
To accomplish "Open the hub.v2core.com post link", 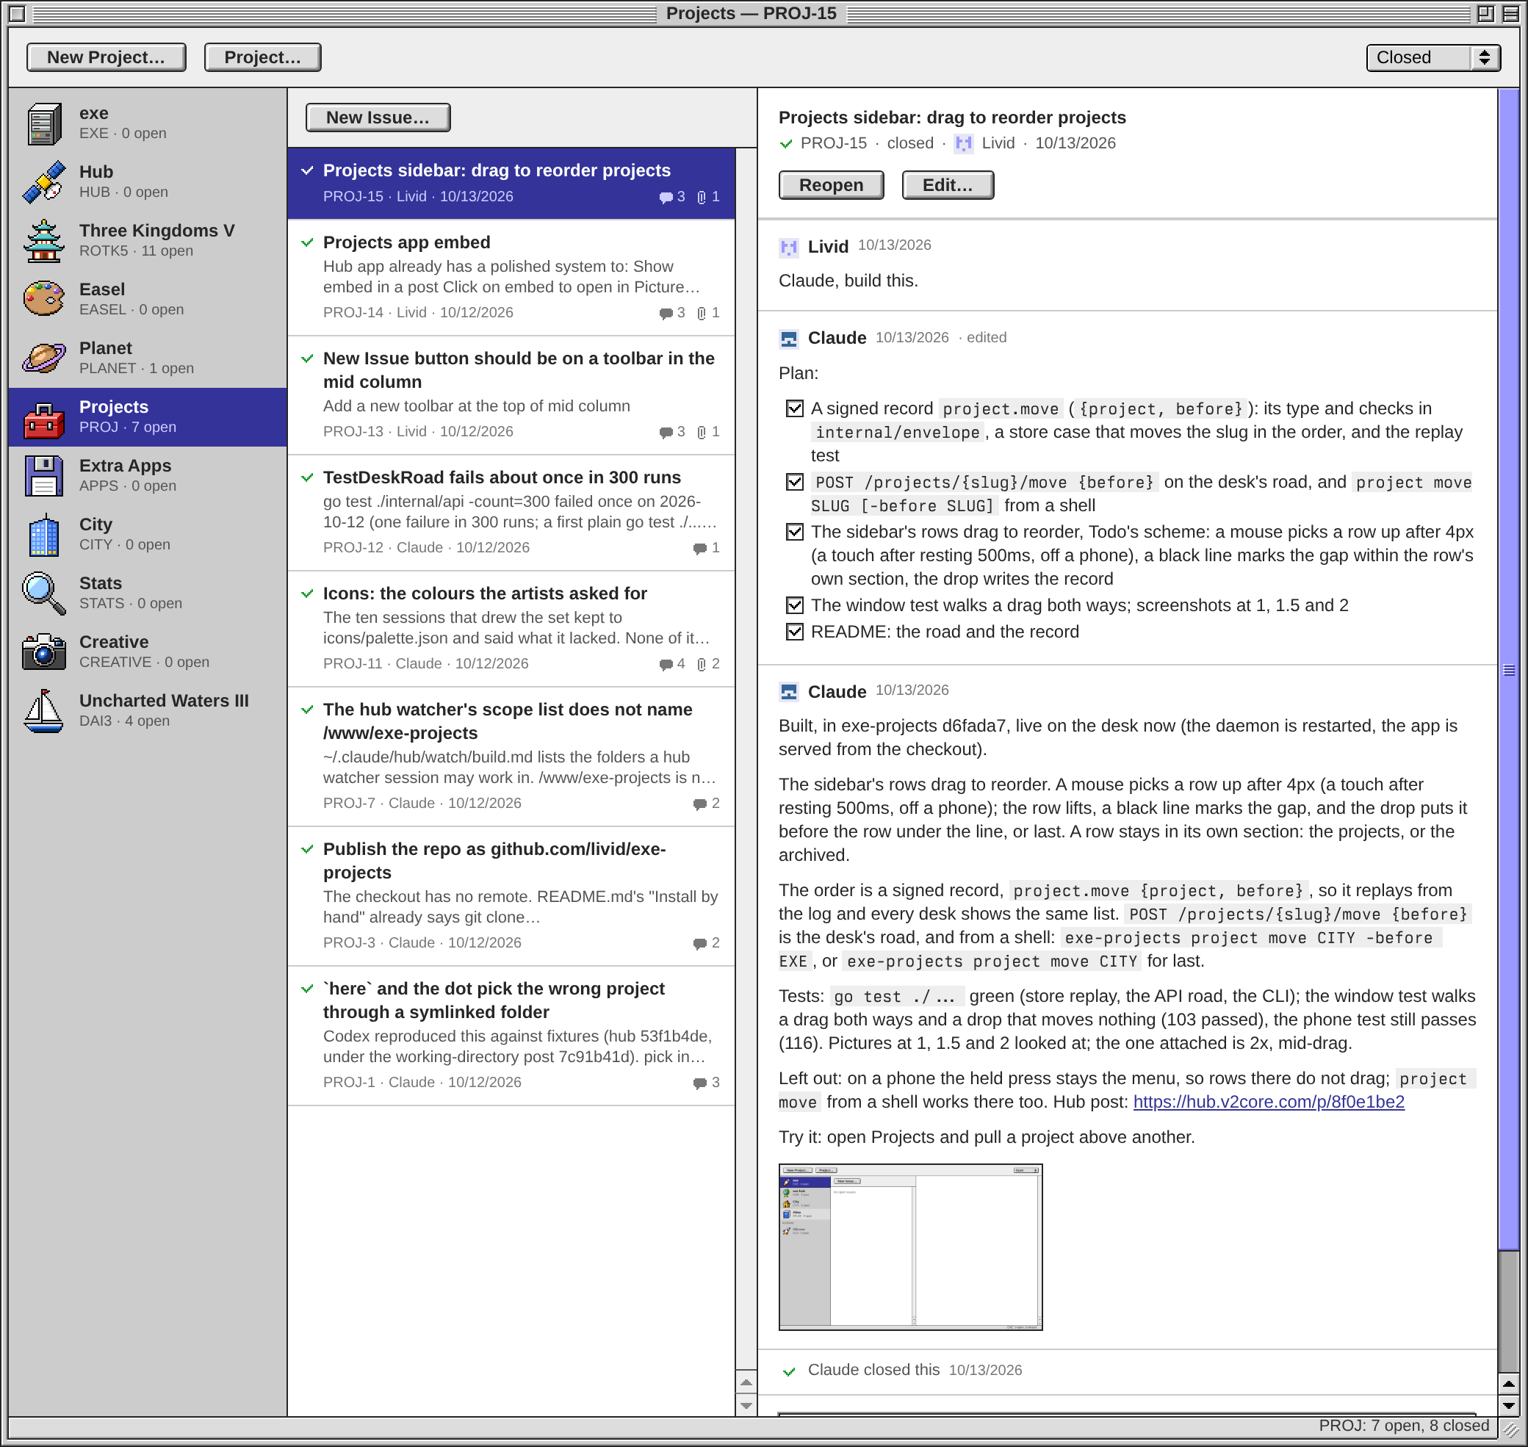I will [1268, 1103].
